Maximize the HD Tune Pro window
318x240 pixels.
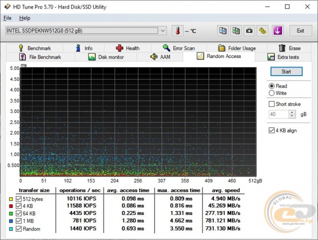[x=287, y=6]
